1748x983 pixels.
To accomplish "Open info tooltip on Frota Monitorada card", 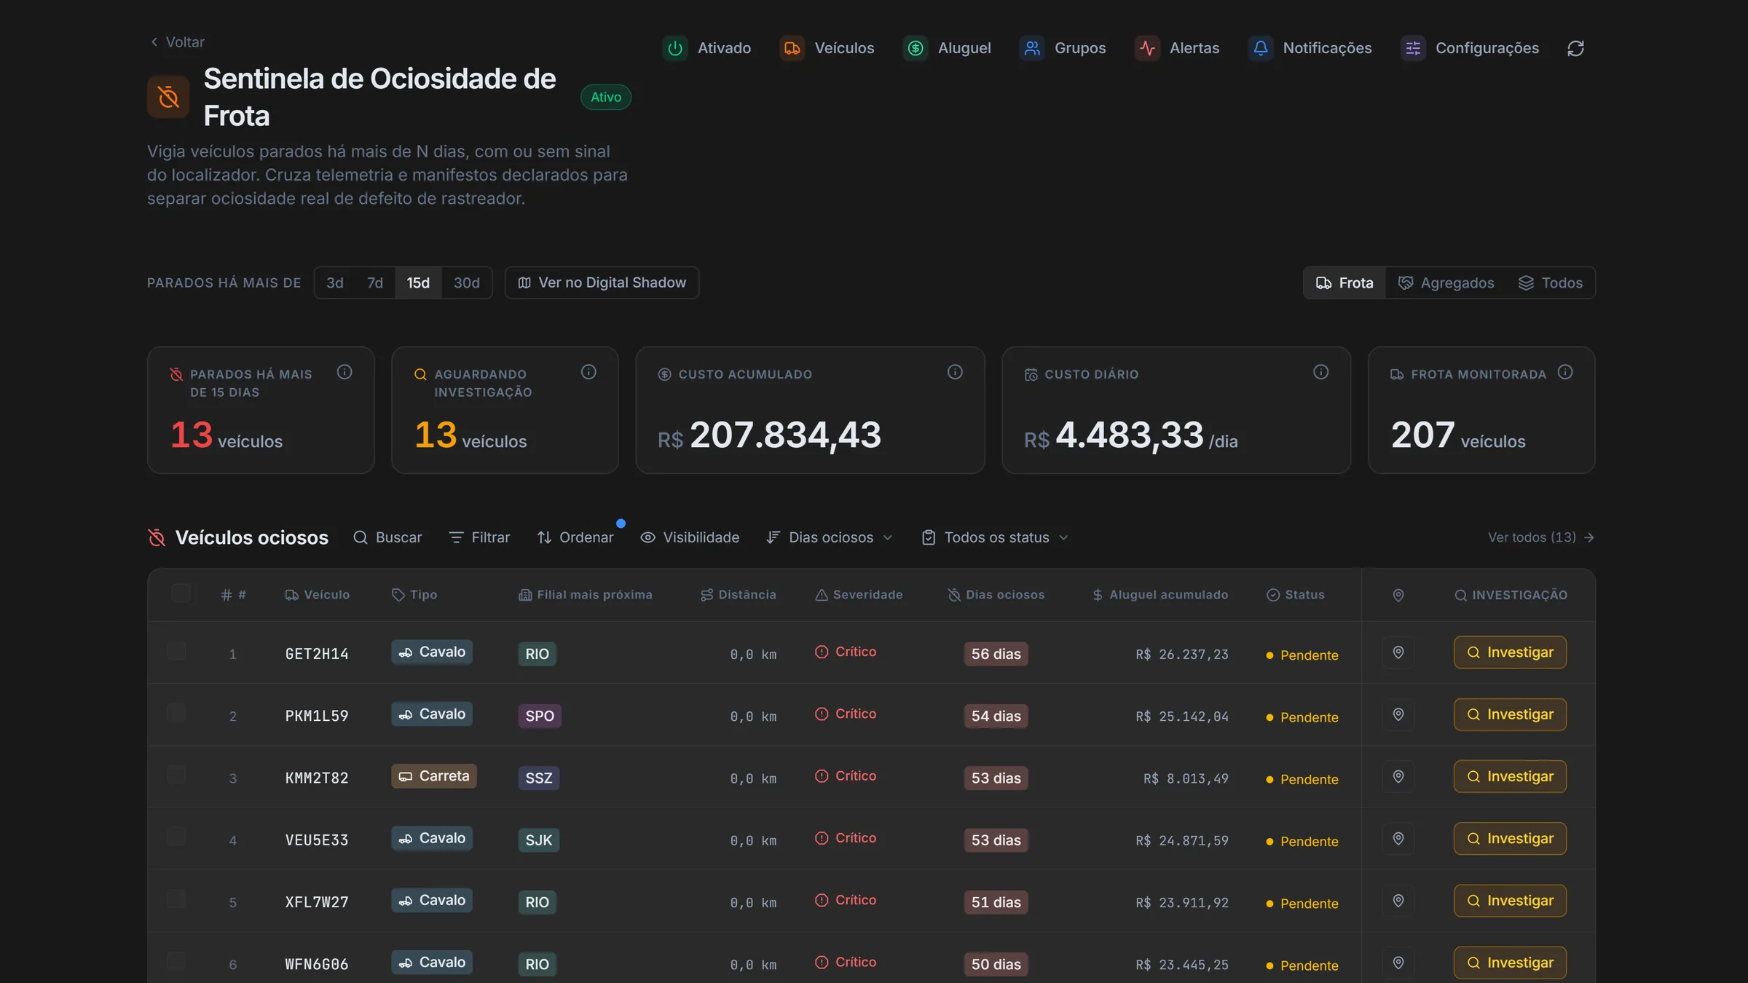I will (1565, 373).
